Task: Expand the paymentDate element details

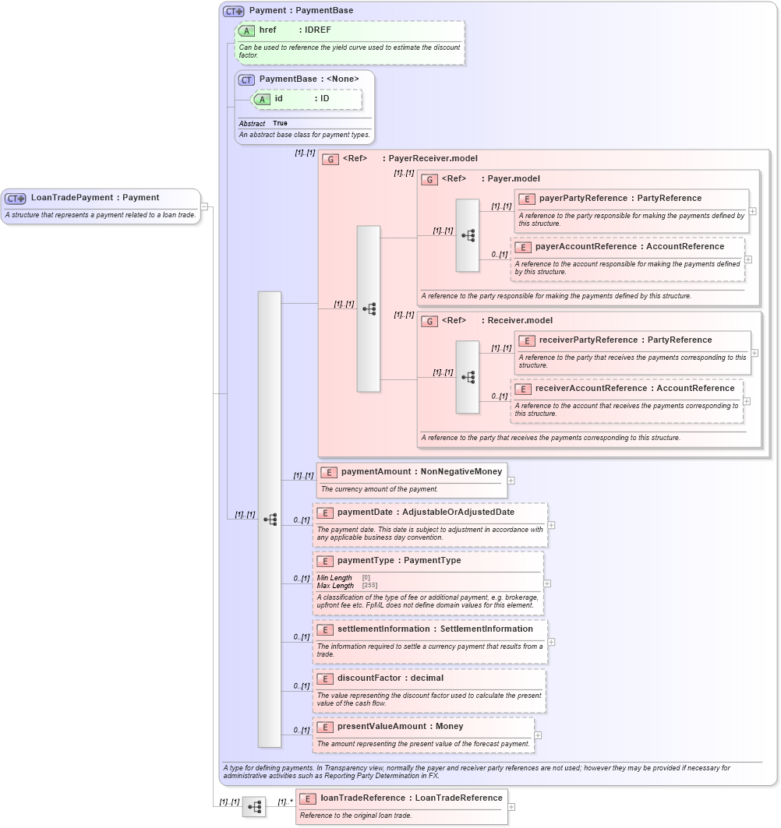Action: pos(551,525)
